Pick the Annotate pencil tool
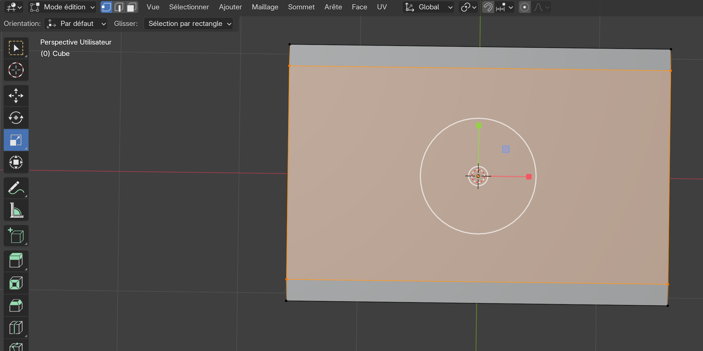 tap(16, 188)
